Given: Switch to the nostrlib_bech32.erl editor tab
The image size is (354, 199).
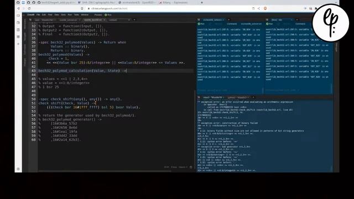Looking at the screenshot, I should (93, 20).
